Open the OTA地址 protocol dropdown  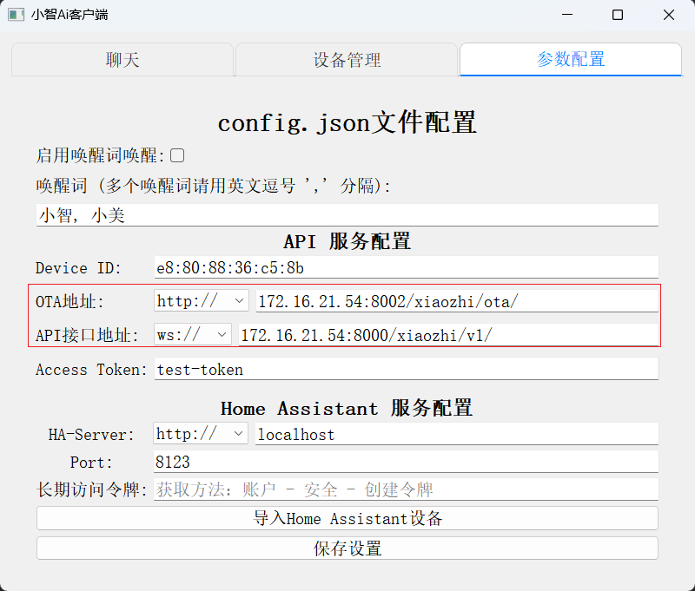pos(202,301)
